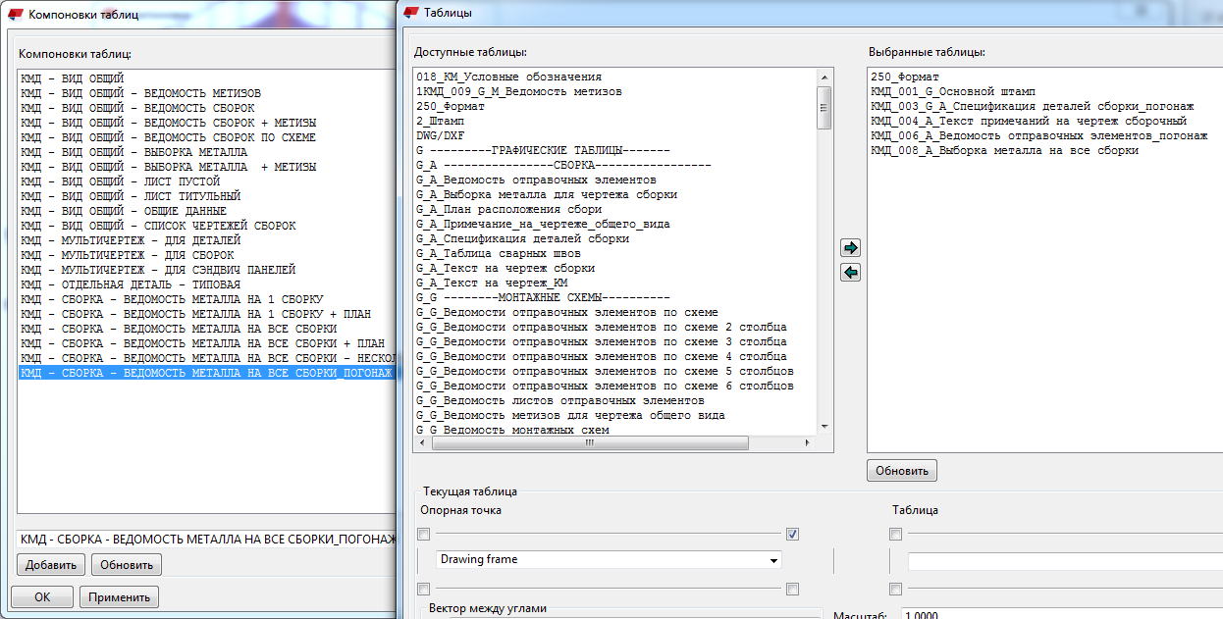Screen dimensions: 1223x619
Task: Click the right arrow to add table
Action: [x=851, y=248]
